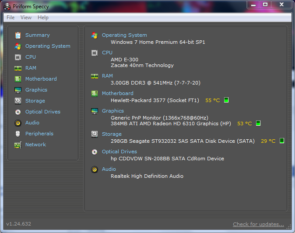
Task: Show Motherboard details from sidebar
Action: [41, 79]
